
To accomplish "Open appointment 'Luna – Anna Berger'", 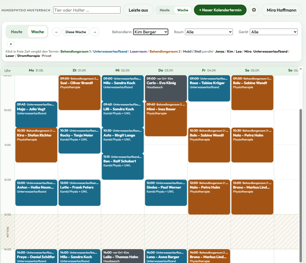I will (x=166, y=256).
